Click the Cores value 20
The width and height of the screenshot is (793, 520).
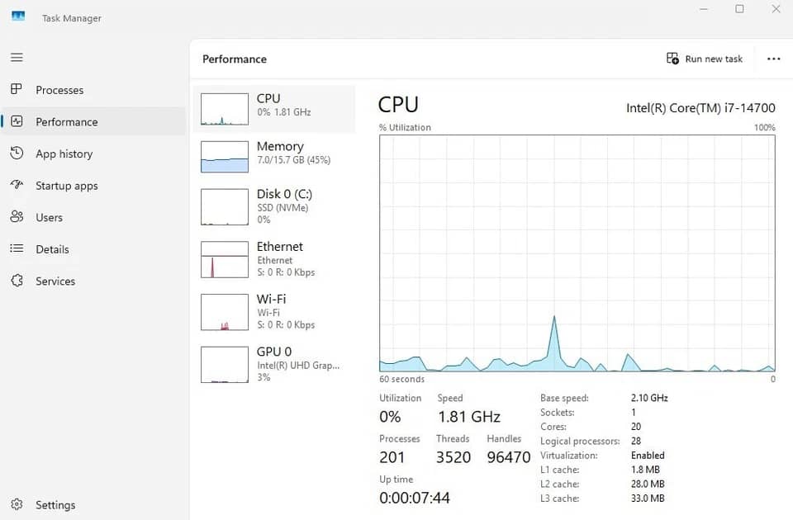[636, 427]
